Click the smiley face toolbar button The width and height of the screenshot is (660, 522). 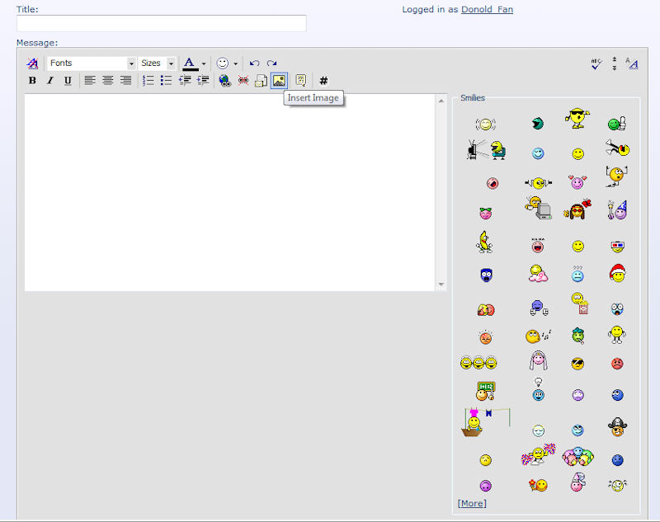[222, 63]
